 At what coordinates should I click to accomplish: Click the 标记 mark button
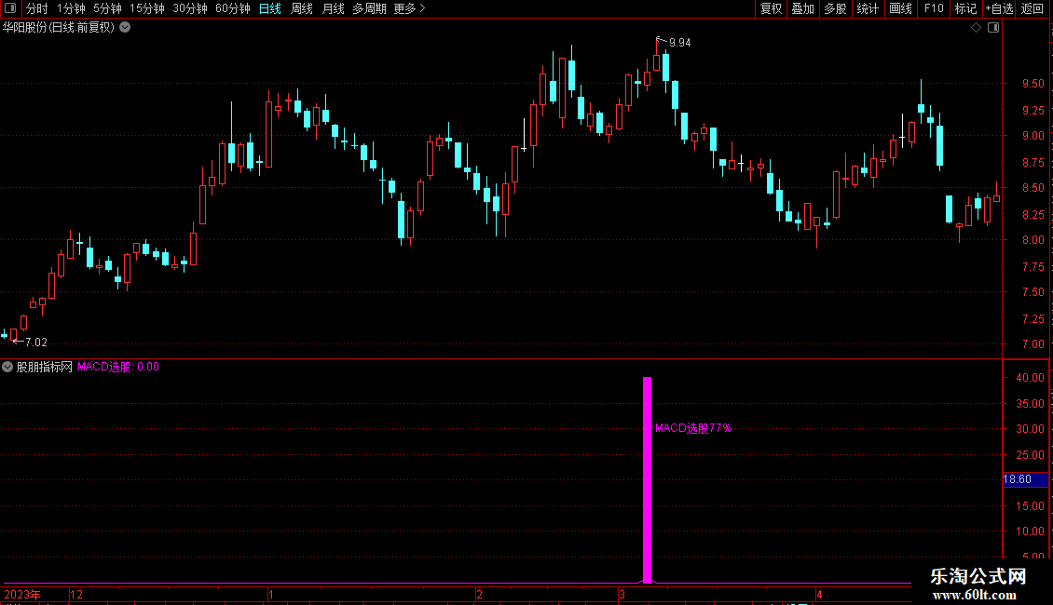click(x=965, y=8)
